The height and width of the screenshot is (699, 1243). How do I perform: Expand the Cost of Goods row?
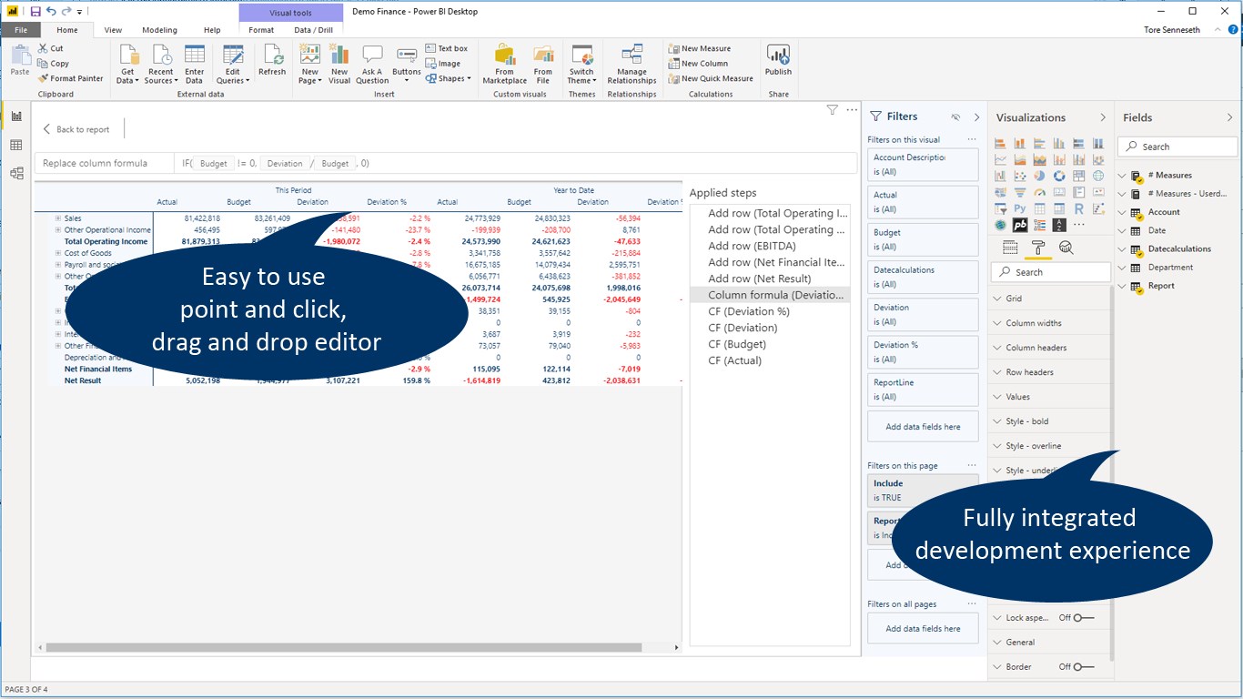(58, 253)
